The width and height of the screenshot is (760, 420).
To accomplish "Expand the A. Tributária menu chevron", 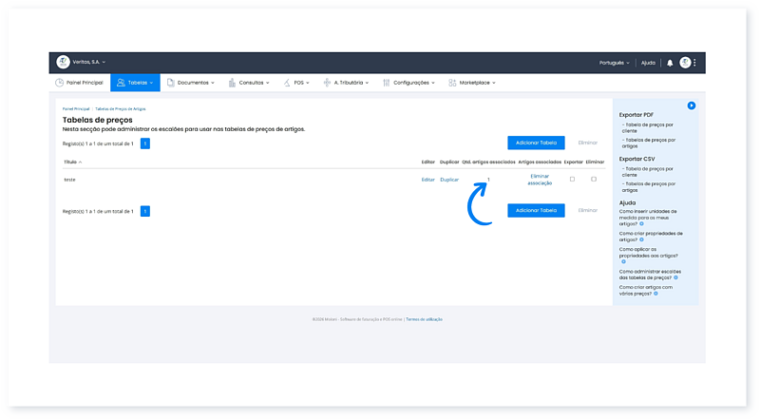I will (x=367, y=83).
